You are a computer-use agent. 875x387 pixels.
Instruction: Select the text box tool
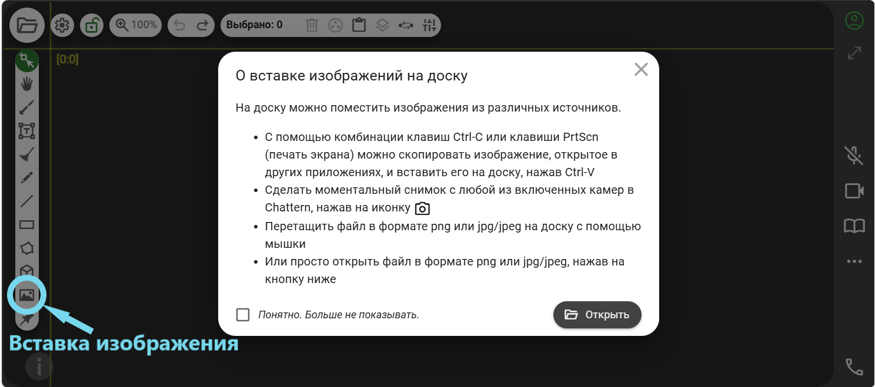(x=27, y=131)
